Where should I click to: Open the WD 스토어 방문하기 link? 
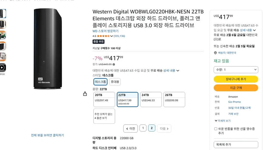(105, 31)
